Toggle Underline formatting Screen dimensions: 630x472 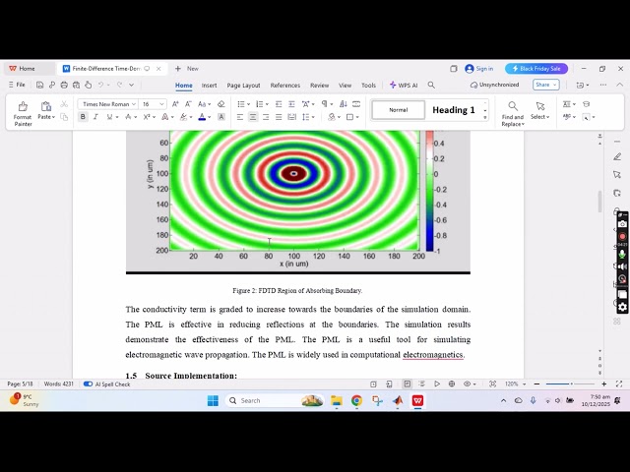point(109,117)
